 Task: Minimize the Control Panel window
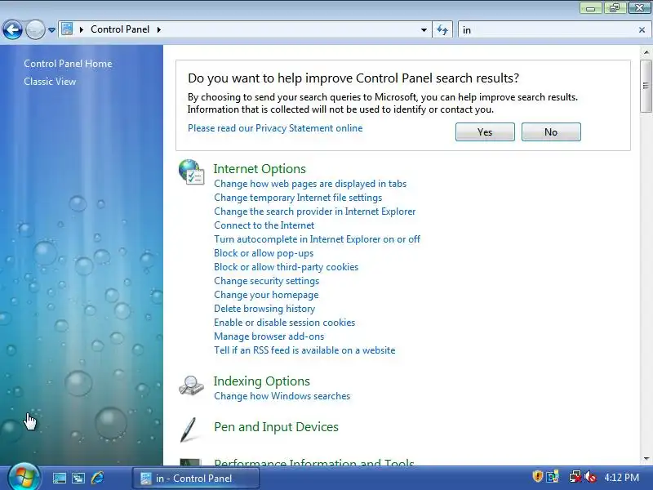[590, 7]
